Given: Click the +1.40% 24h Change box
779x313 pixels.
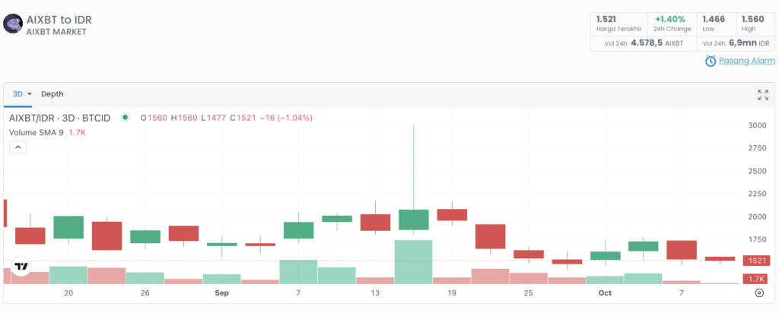Looking at the screenshot, I should [669, 23].
